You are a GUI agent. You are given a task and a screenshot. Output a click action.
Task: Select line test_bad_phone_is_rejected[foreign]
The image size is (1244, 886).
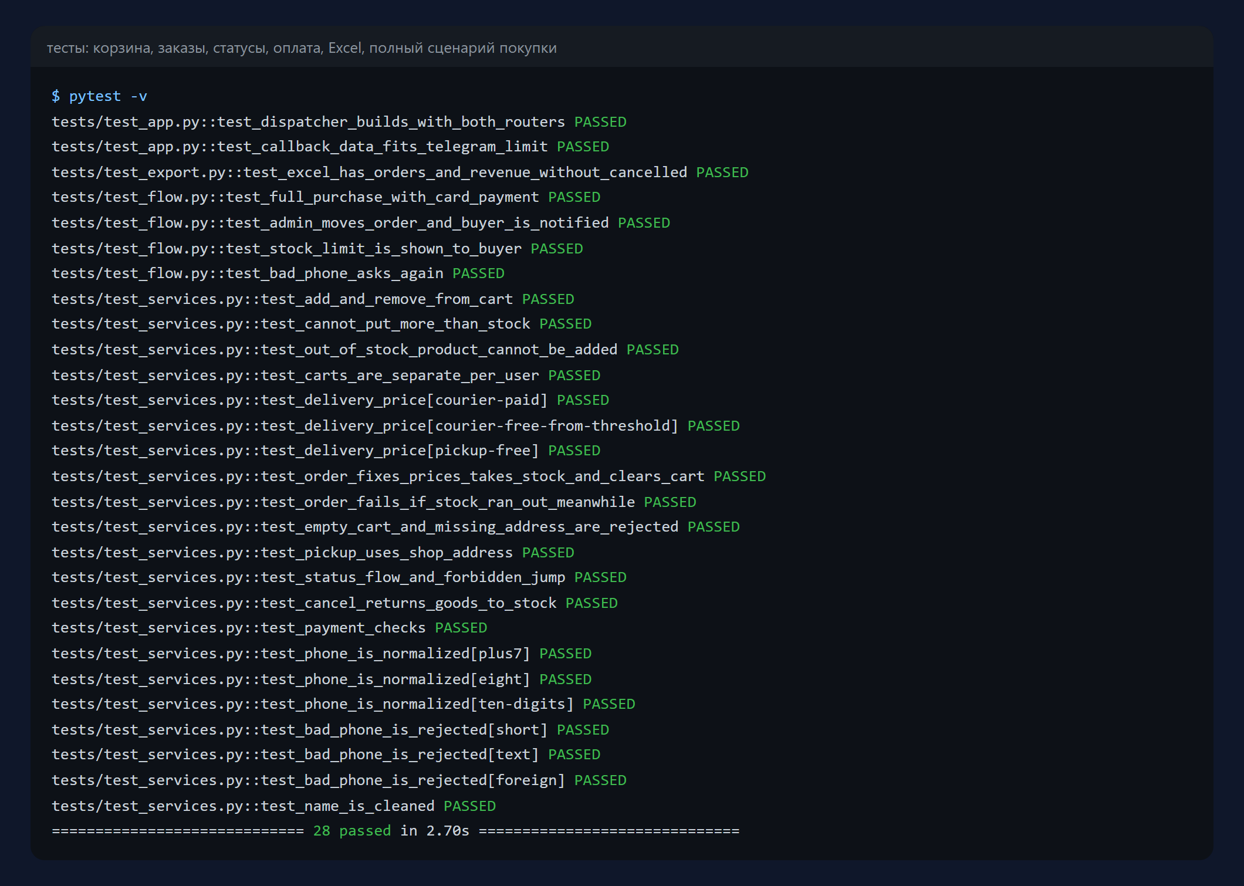point(339,780)
